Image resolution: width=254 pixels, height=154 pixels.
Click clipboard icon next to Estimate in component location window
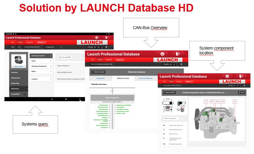tap(244, 85)
